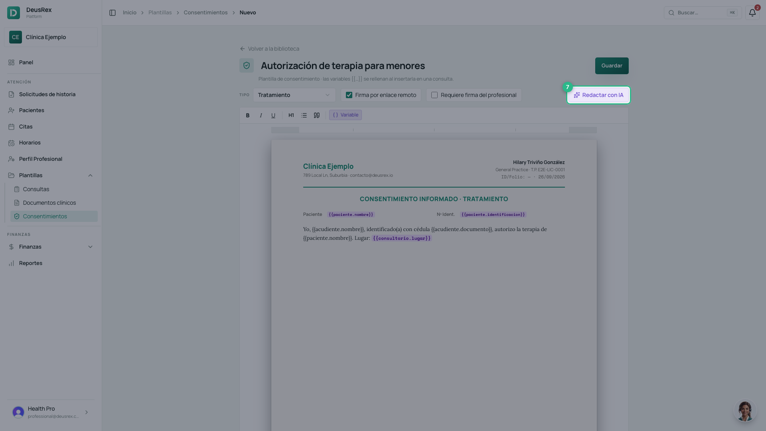The height and width of the screenshot is (431, 766).
Task: Open Pacientes in the sidebar
Action: coord(51,111)
